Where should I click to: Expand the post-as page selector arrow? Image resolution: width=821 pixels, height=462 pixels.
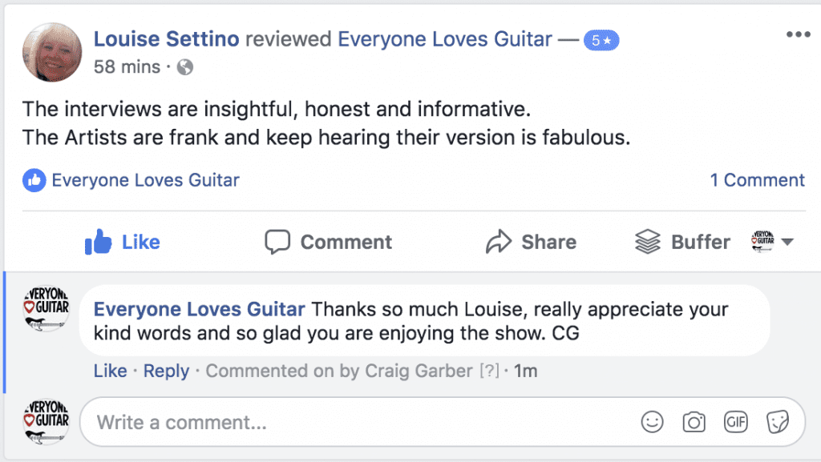pos(787,242)
